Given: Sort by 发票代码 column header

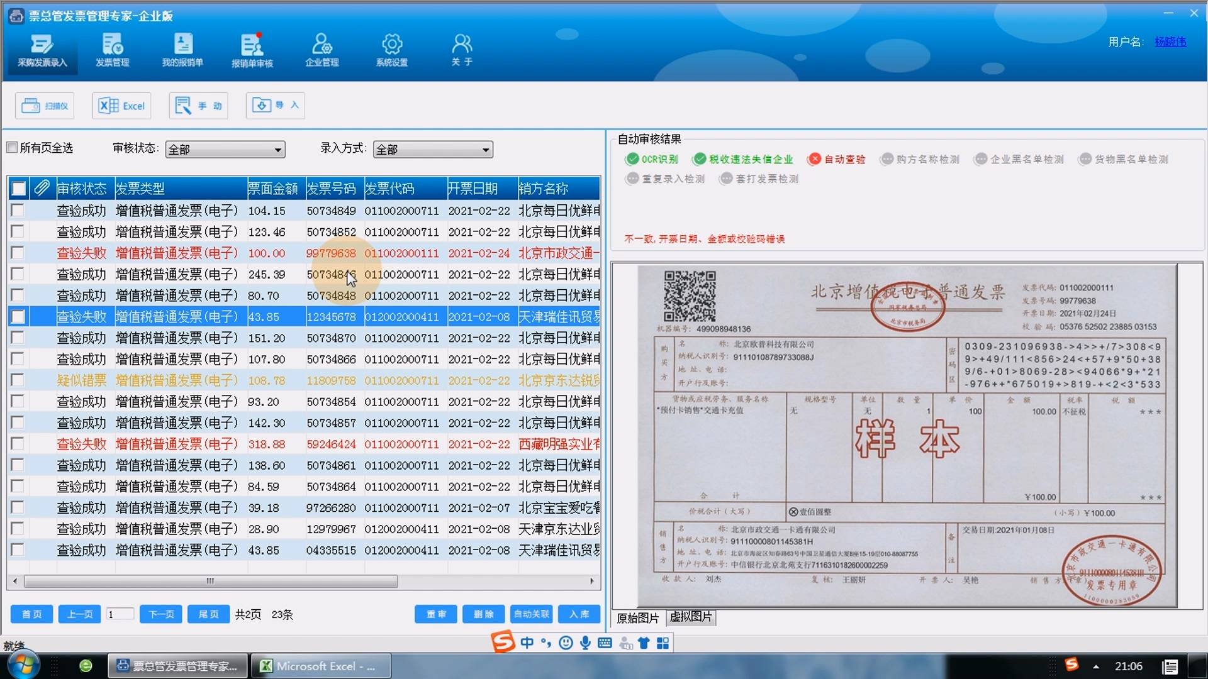Looking at the screenshot, I should (405, 188).
